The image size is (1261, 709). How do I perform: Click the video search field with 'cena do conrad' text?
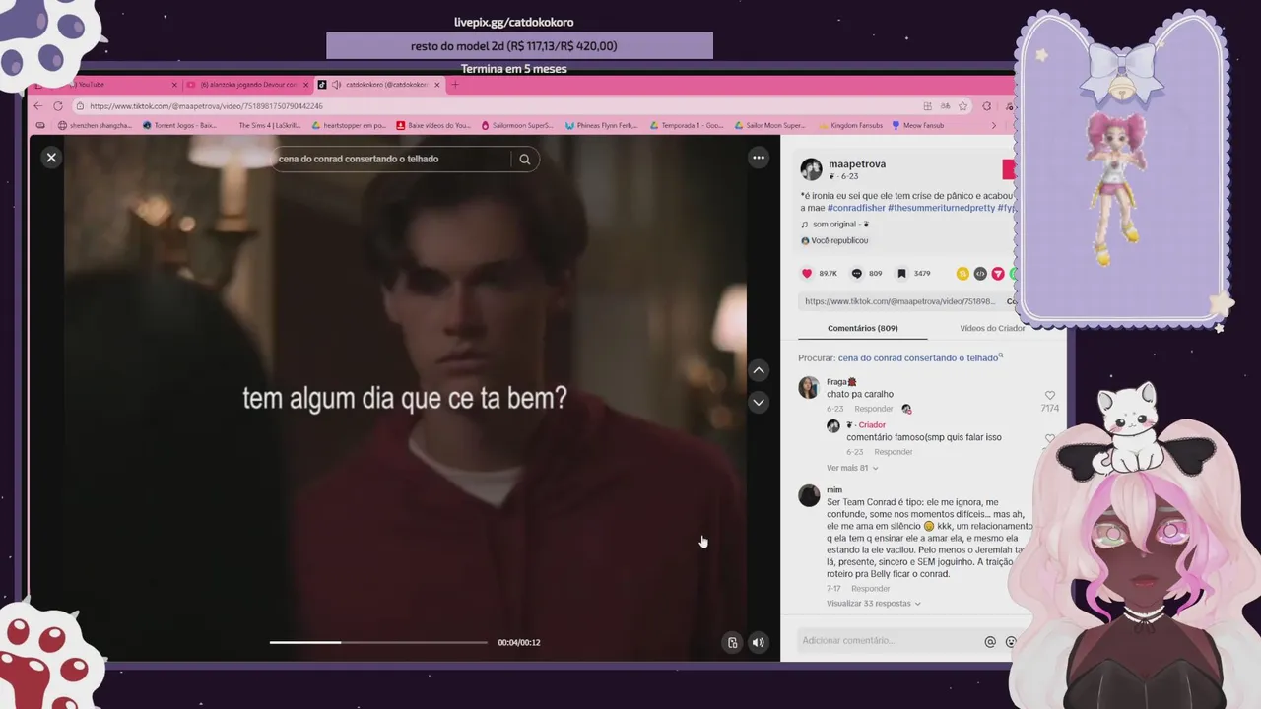click(391, 159)
